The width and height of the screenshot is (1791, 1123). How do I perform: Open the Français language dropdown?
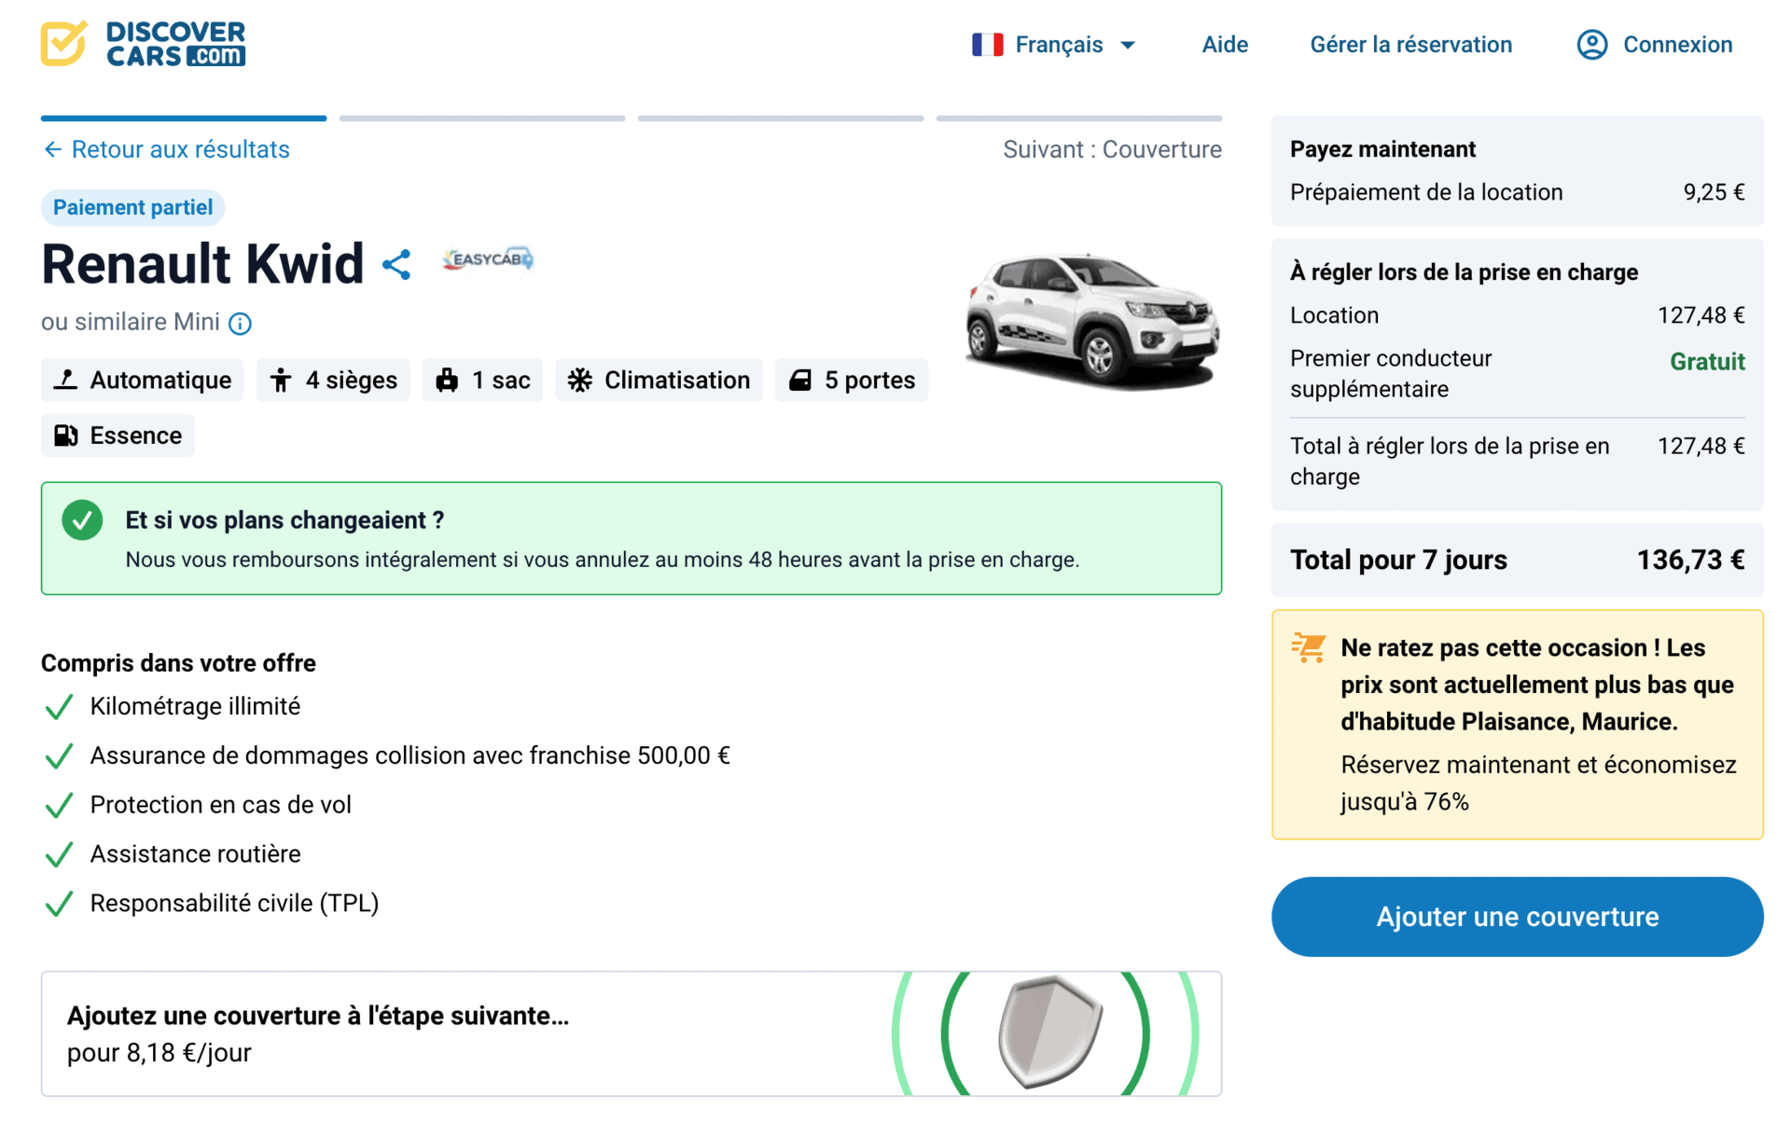[x=1059, y=44]
